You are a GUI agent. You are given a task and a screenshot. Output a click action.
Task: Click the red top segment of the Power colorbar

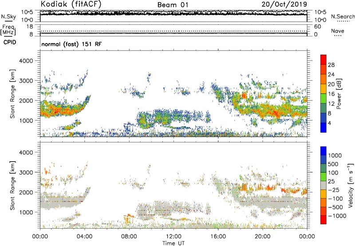(x=323, y=60)
